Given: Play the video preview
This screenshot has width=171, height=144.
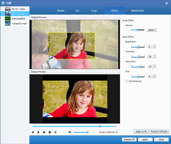Looking at the screenshot, I should coord(38,132).
